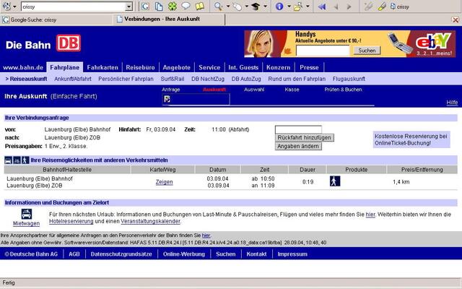462x289 pixels.
Task: Click the pedestrian walking icon under Produkte
Action: tap(335, 181)
